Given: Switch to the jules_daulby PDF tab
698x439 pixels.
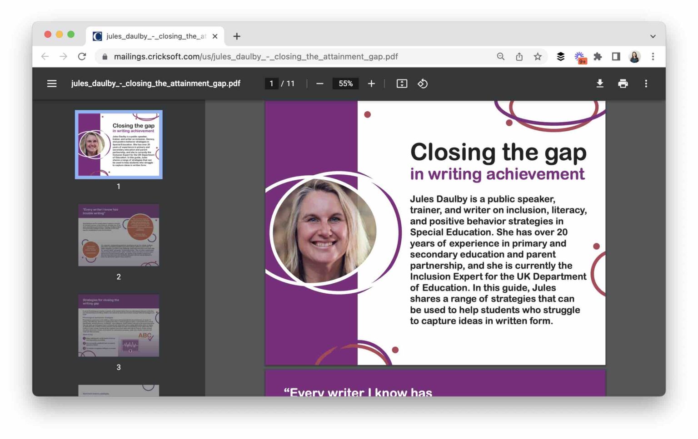Looking at the screenshot, I should click(150, 36).
